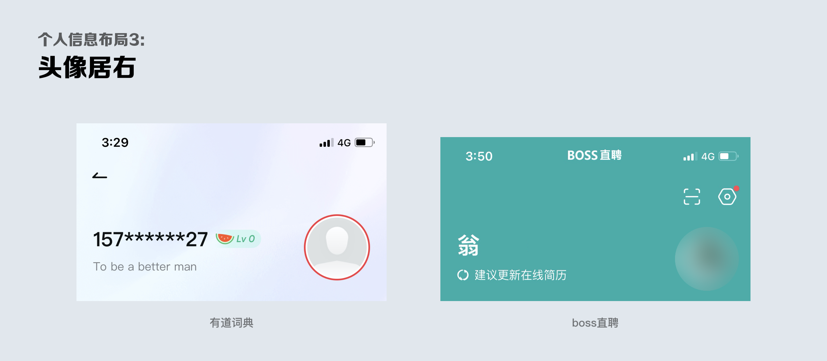Click the 3:29 clock in Youdao status bar
Image resolution: width=827 pixels, height=361 pixels.
coord(115,143)
